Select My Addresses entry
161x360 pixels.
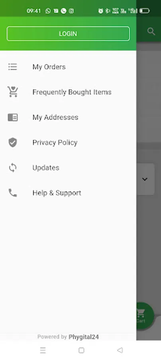[x=68, y=117]
